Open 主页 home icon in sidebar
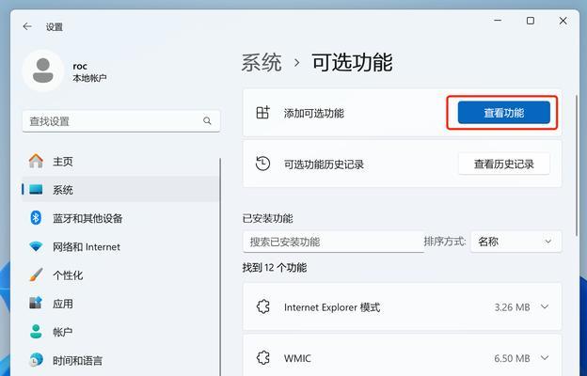This screenshot has height=376, width=587. 36,161
